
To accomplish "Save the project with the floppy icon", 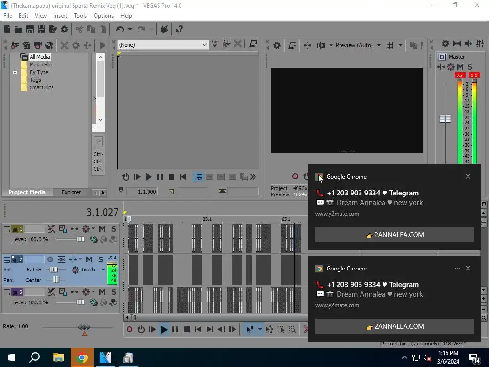I will 30,29.
